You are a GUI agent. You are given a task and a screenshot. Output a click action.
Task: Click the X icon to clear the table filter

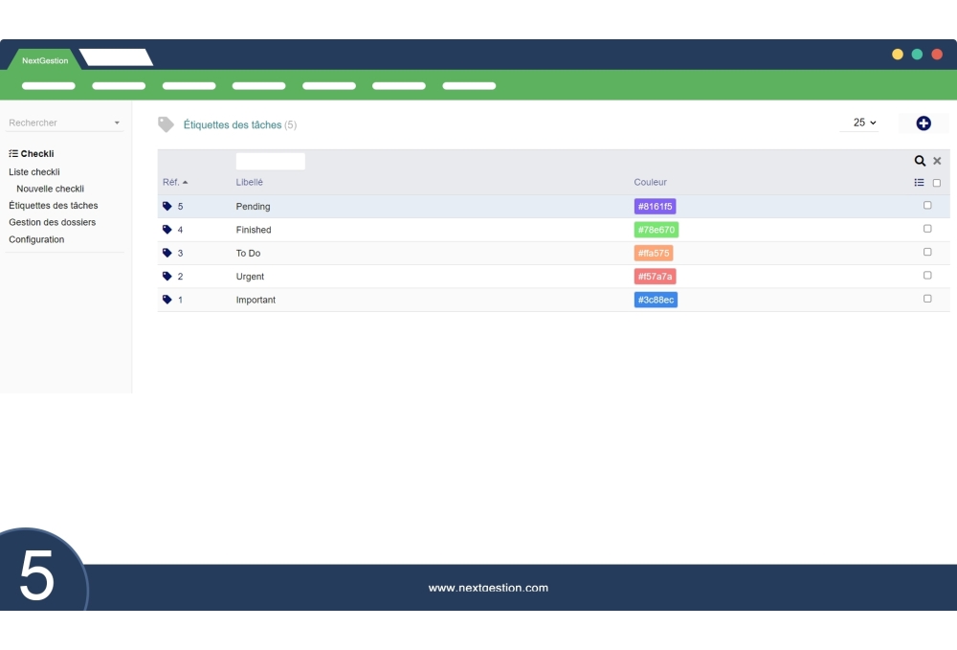(x=936, y=160)
